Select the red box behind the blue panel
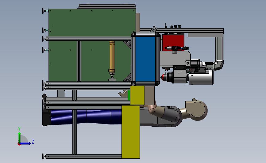The image size is (266, 163). tap(173, 42)
